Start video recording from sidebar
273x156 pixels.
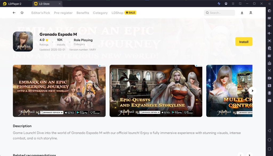[x=270, y=78]
